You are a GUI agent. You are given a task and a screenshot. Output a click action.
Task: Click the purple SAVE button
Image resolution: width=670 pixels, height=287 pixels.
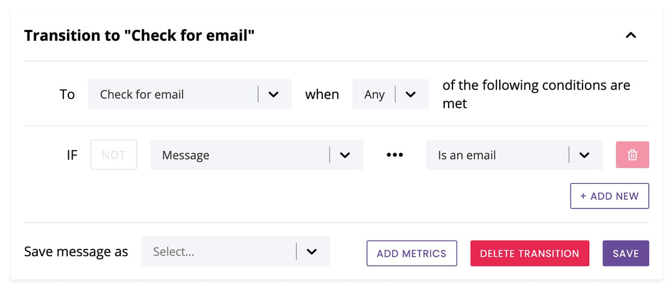point(626,253)
